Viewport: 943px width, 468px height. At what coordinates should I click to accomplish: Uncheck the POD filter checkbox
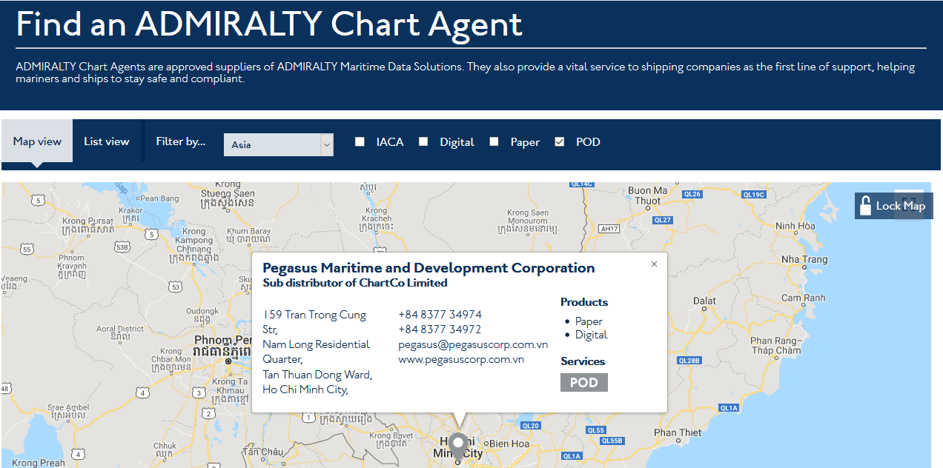(560, 141)
